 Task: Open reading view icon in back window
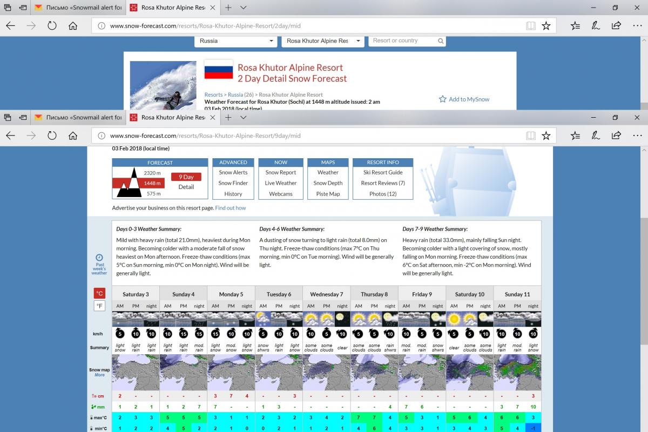[x=531, y=25]
